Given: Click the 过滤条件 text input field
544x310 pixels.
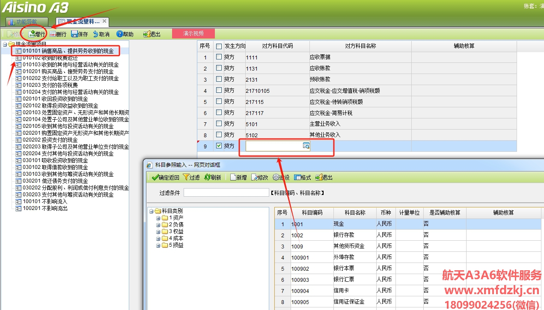Looking at the screenshot, I should [x=226, y=193].
